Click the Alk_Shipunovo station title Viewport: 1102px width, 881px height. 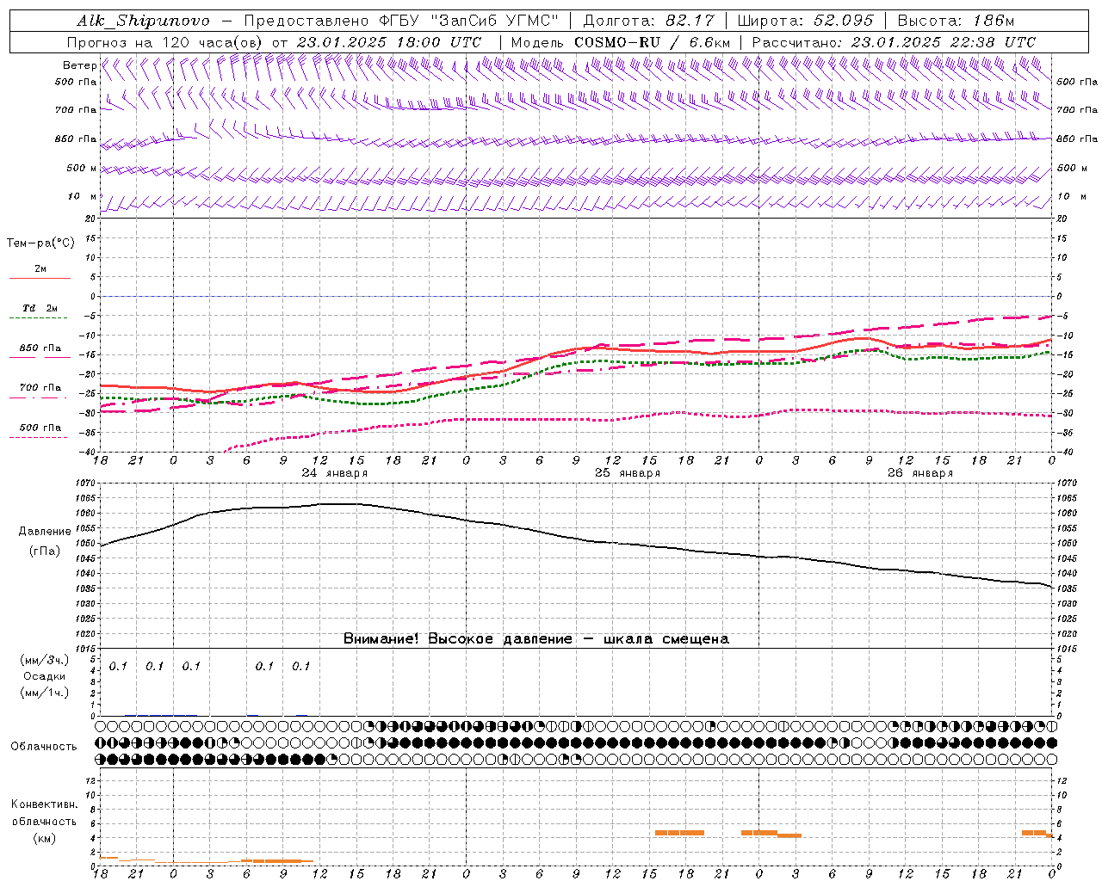(x=143, y=22)
